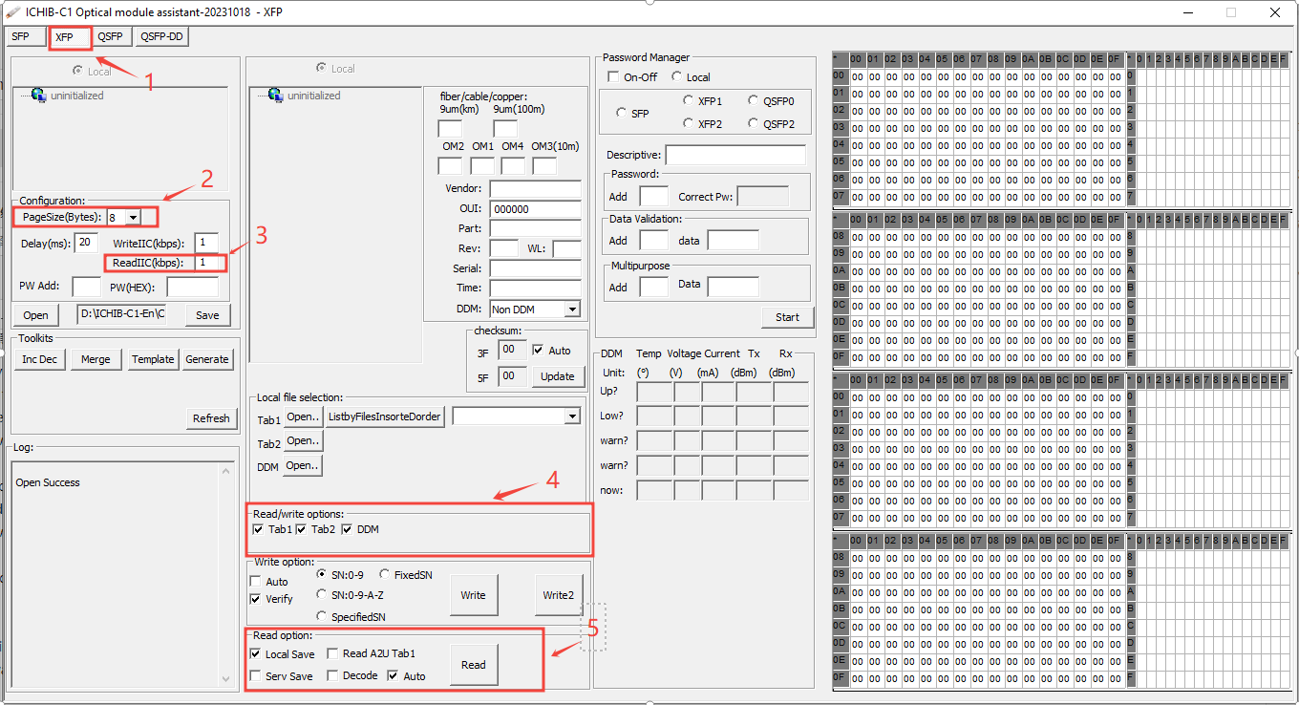The width and height of the screenshot is (1299, 705).
Task: Click the Descriptive input field
Action: 735,154
